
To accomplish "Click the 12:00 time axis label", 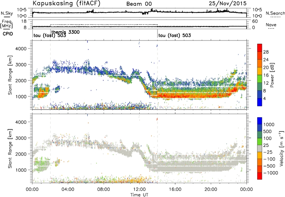I will point(139,190).
